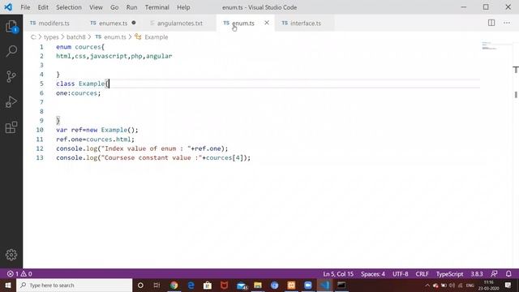Screen dimensions: 519x292
Task: Click line number 10 in gutter
Action: click(40, 130)
